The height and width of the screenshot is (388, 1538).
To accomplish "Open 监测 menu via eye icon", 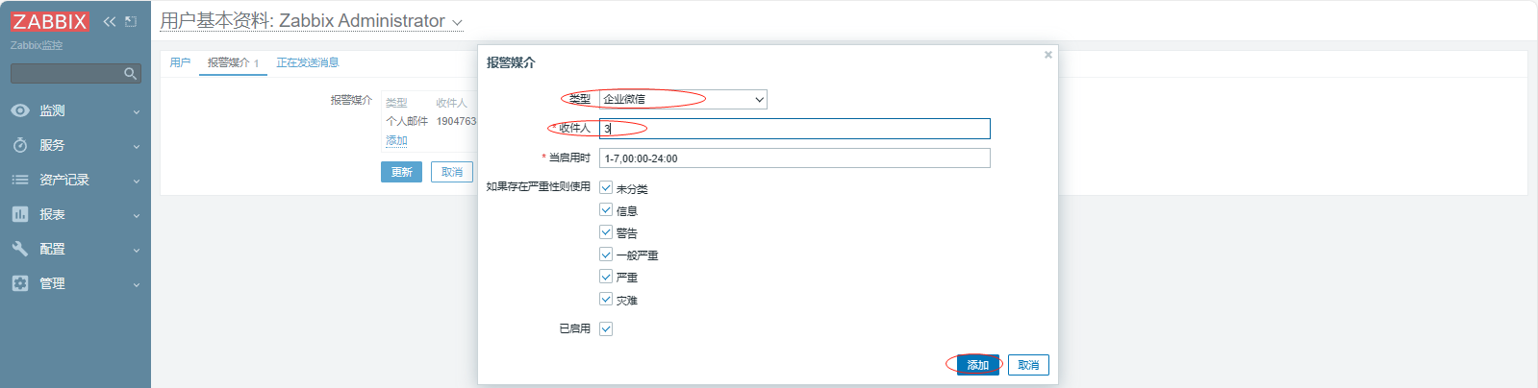I will (x=20, y=110).
